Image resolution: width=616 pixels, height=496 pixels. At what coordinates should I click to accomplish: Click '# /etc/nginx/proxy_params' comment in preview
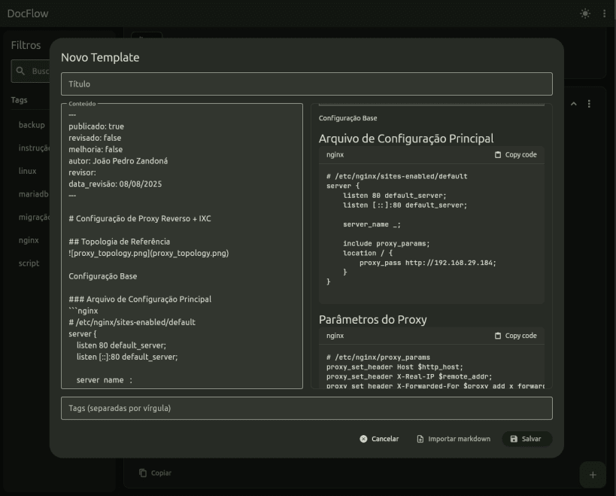(x=378, y=358)
